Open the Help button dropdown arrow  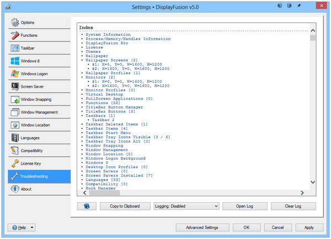point(32,227)
